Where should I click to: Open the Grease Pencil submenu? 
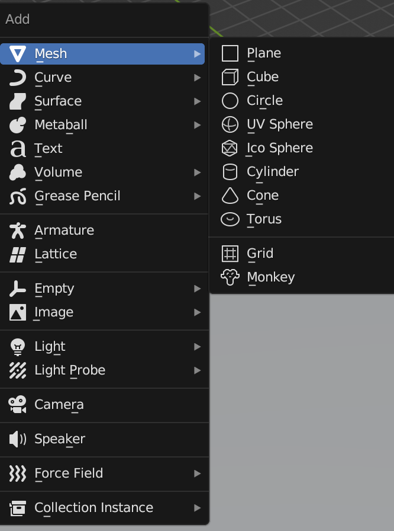(77, 196)
